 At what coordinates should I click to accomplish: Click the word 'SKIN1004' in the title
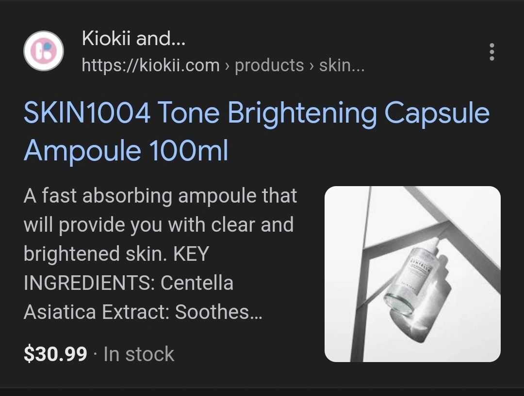(87, 113)
